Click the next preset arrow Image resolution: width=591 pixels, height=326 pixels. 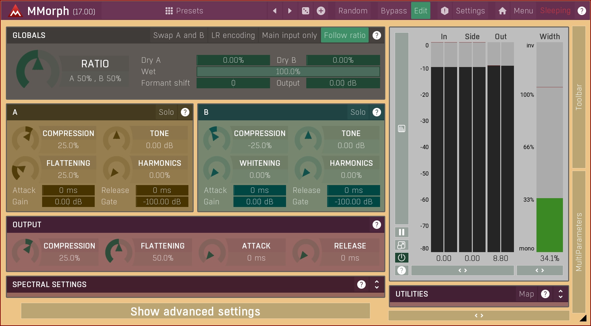[x=290, y=11]
